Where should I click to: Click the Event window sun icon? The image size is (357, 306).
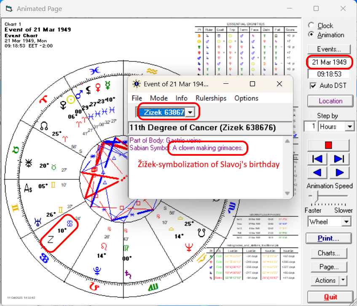coord(137,84)
